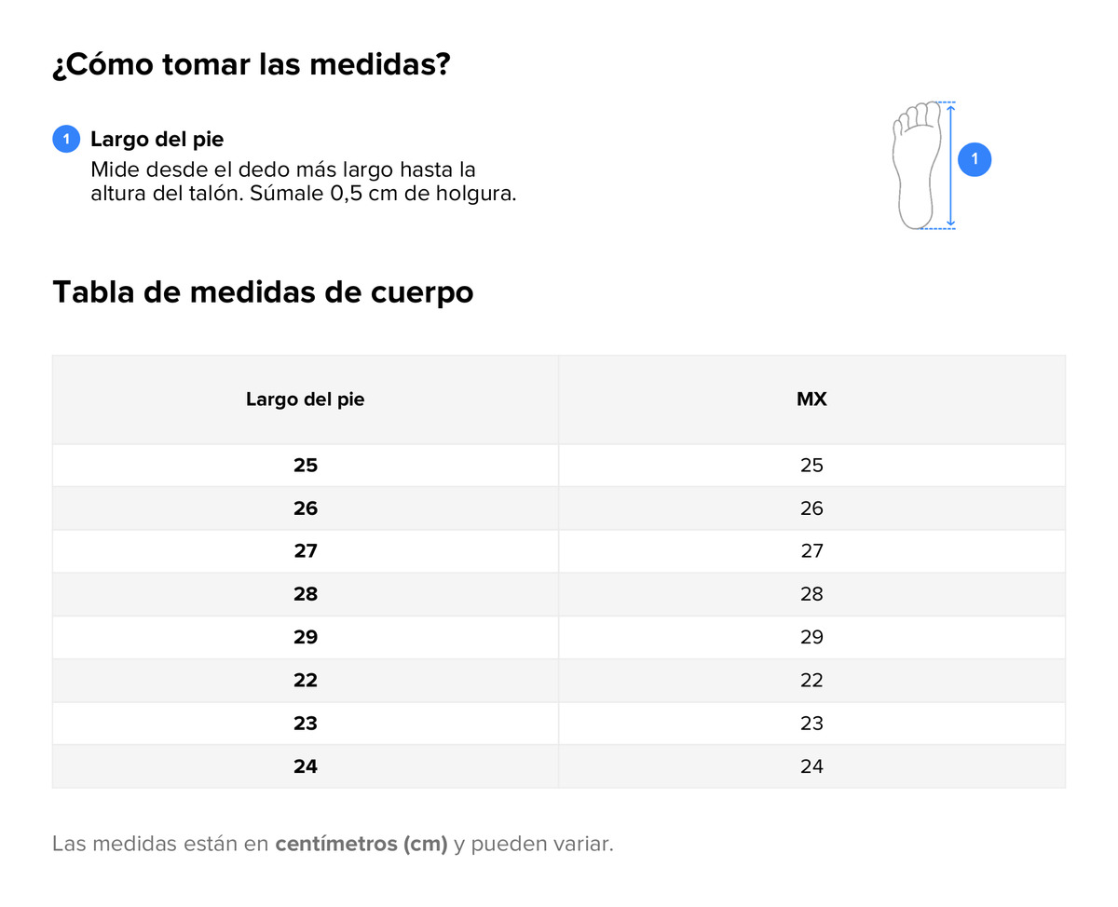Click the blue vertical measurement arrow
The width and height of the screenshot is (1118, 907).
tap(950, 165)
